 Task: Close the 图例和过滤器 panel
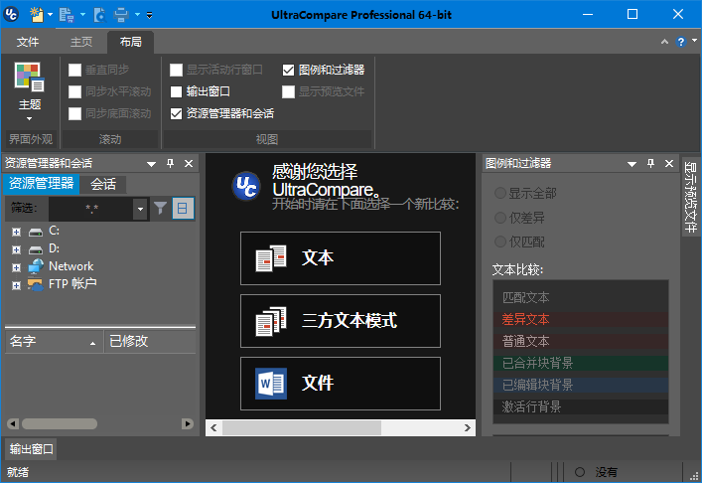pos(669,164)
